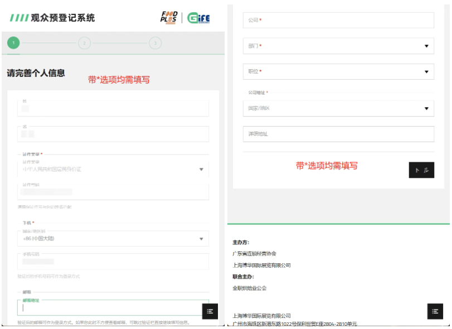The width and height of the screenshot is (452, 329).
Task: Click the 姓 surname input field
Action: [x=113, y=109]
